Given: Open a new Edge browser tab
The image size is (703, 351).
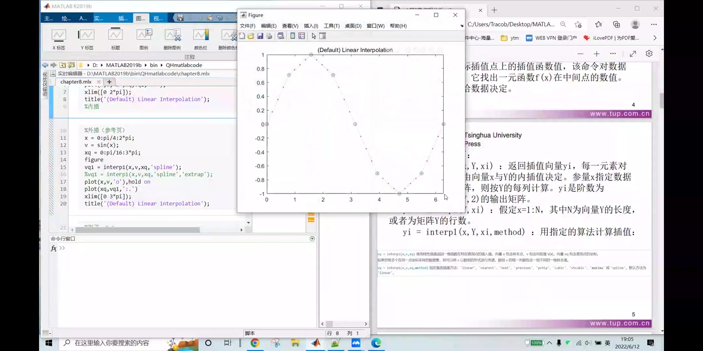Looking at the screenshot, I should [495, 10].
